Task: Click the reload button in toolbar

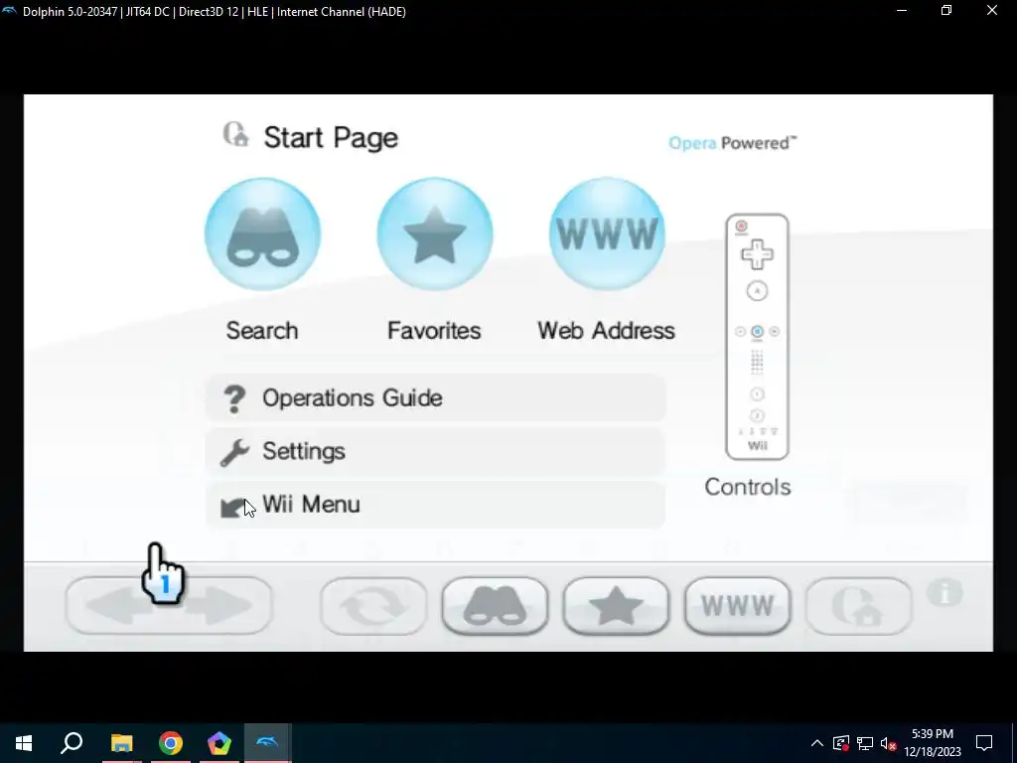Action: pyautogui.click(x=373, y=606)
